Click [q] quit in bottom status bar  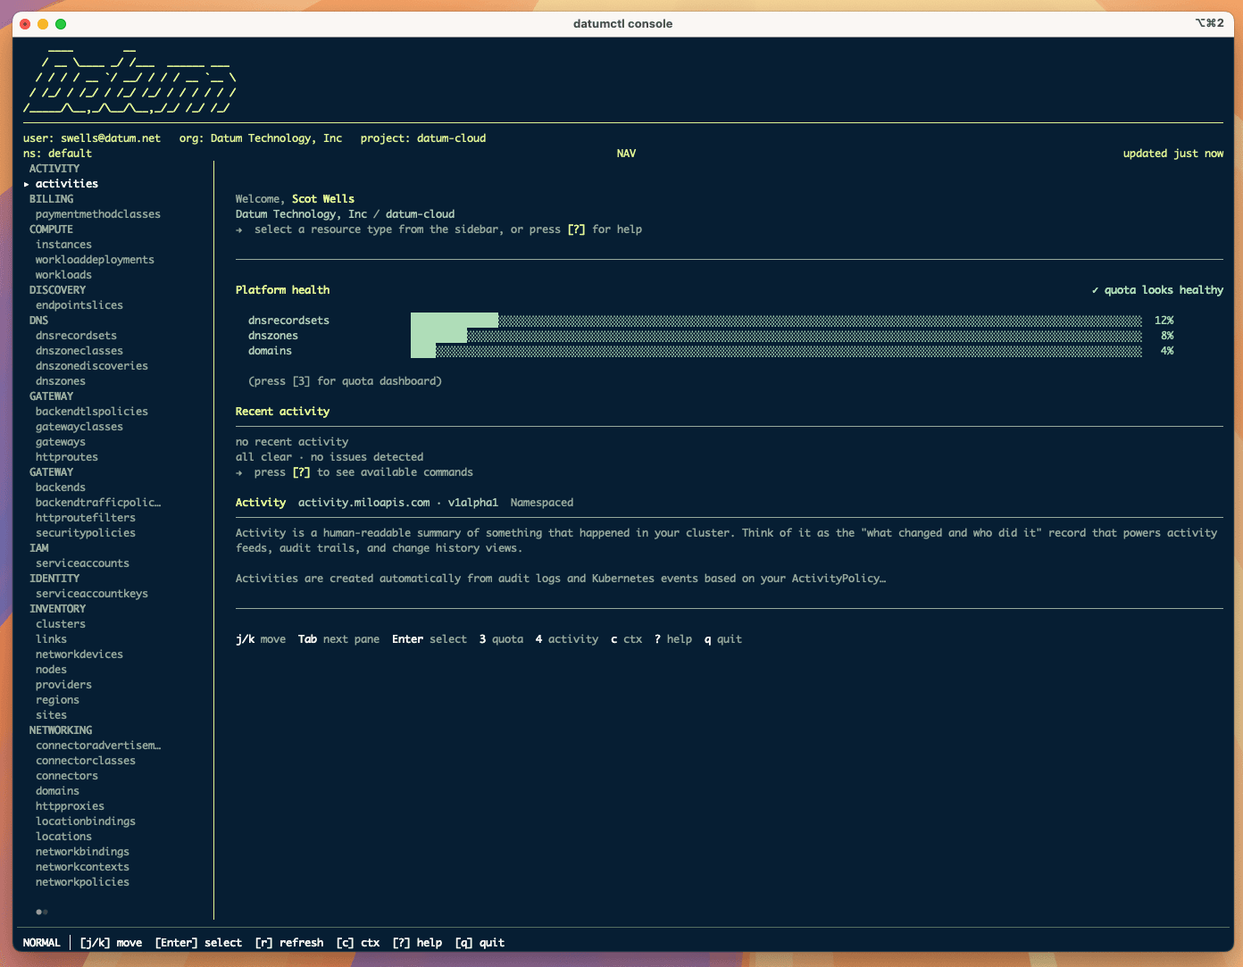coord(480,943)
